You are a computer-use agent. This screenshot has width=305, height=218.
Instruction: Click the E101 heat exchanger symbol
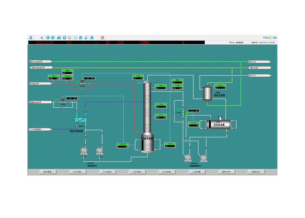coord(81,120)
